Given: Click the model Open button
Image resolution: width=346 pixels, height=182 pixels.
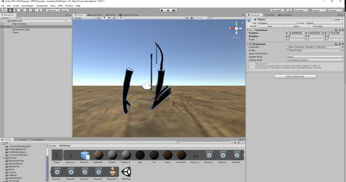Looking at the screenshot, I should click(x=270, y=26).
